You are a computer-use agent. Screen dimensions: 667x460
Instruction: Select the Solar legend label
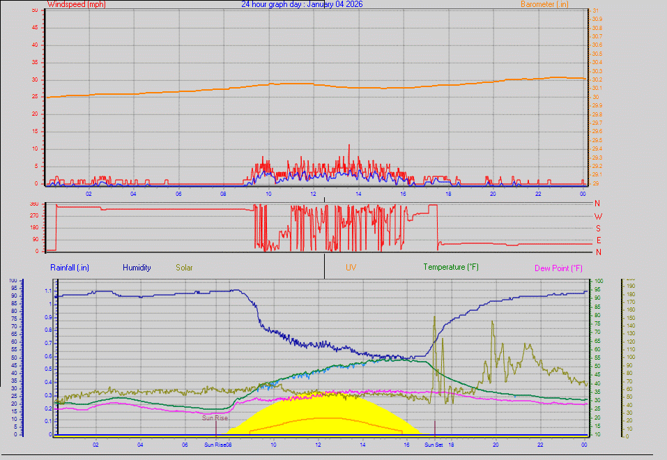coord(184,267)
